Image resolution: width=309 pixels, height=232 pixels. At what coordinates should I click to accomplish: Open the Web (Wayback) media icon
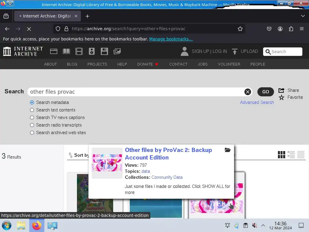pyautogui.click(x=54, y=51)
